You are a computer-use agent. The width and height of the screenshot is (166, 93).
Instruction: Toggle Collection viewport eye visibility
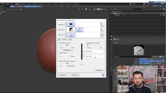tap(162, 13)
